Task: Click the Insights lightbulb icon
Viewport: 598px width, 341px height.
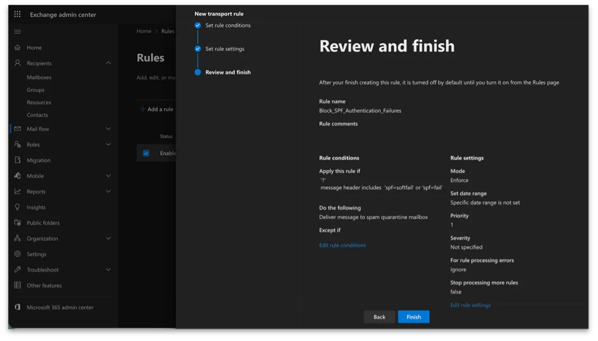Action: pyautogui.click(x=18, y=207)
